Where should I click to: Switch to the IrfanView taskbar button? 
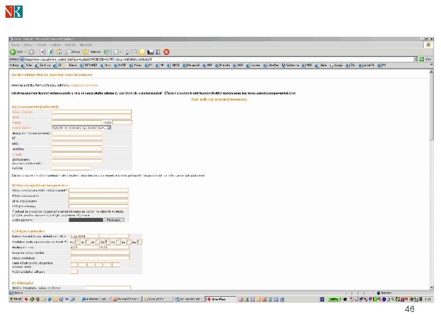tap(221, 299)
